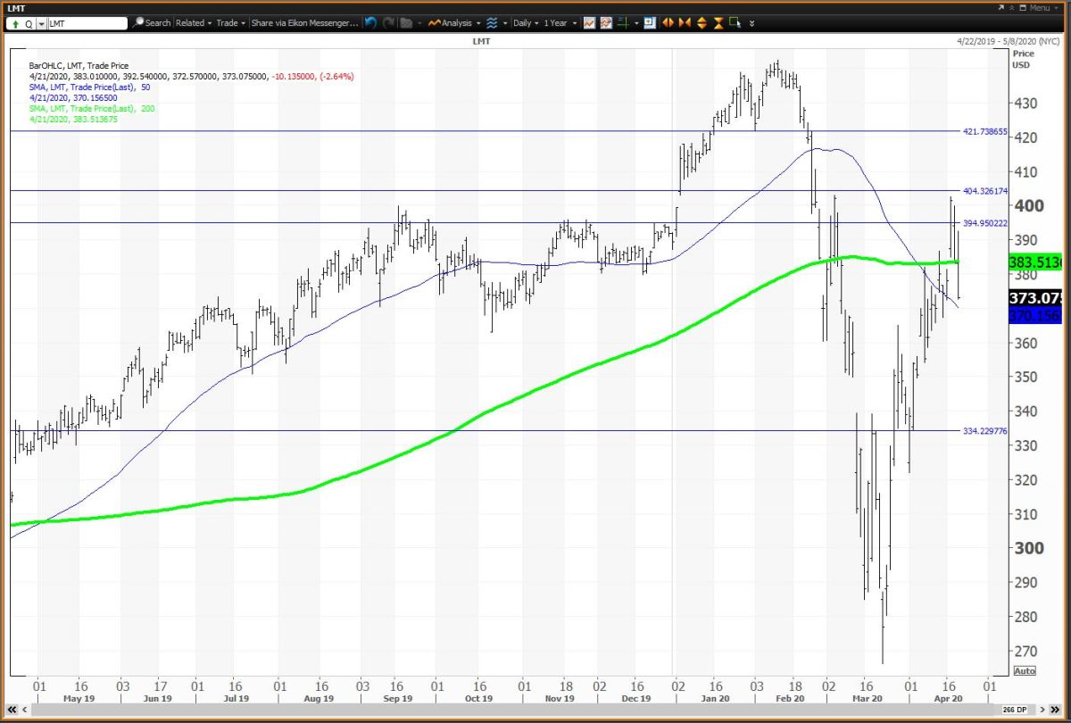The height and width of the screenshot is (723, 1071).
Task: Click the BarOHLC LMT Trade Price legend
Action: coord(79,65)
